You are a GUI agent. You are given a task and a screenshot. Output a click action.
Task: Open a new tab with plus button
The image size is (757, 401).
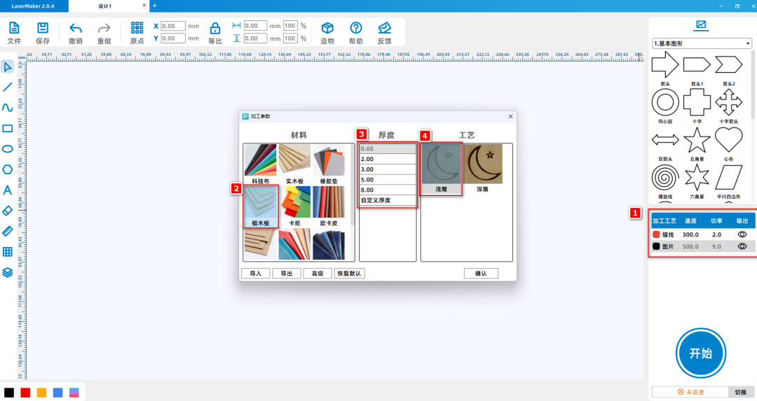154,5
